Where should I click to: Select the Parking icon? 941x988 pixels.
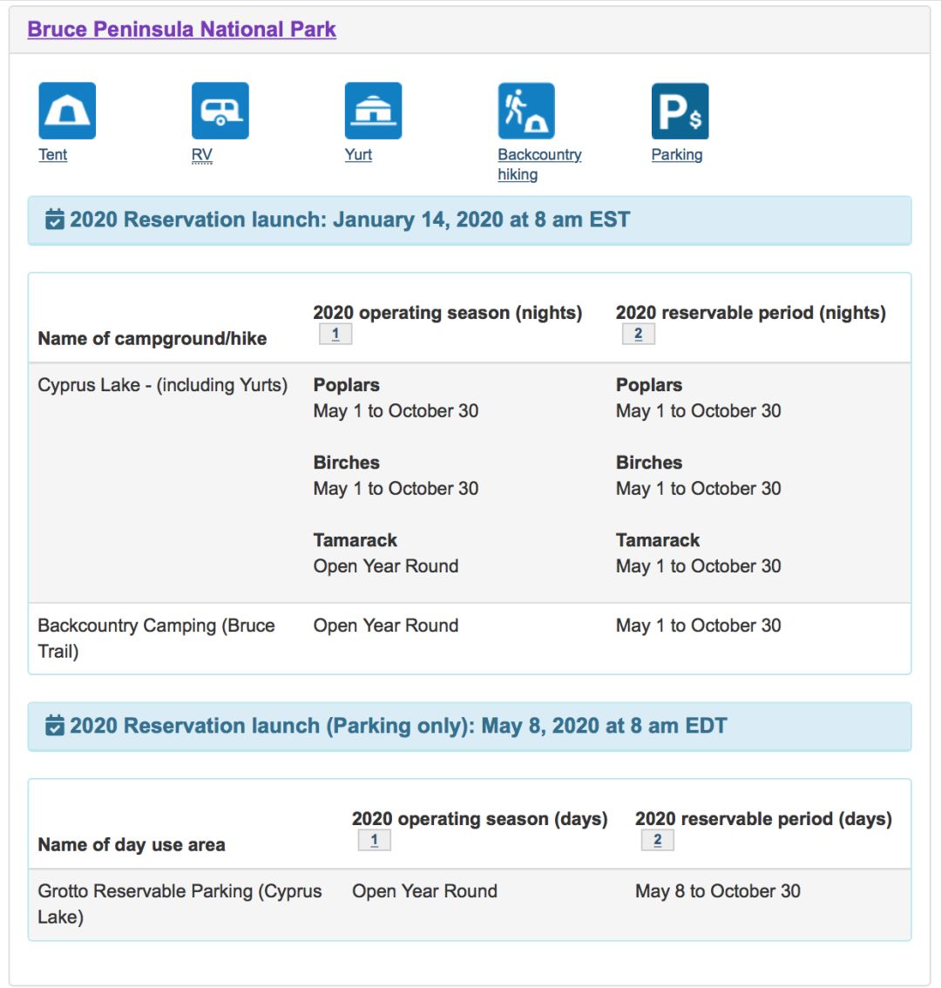pos(680,111)
